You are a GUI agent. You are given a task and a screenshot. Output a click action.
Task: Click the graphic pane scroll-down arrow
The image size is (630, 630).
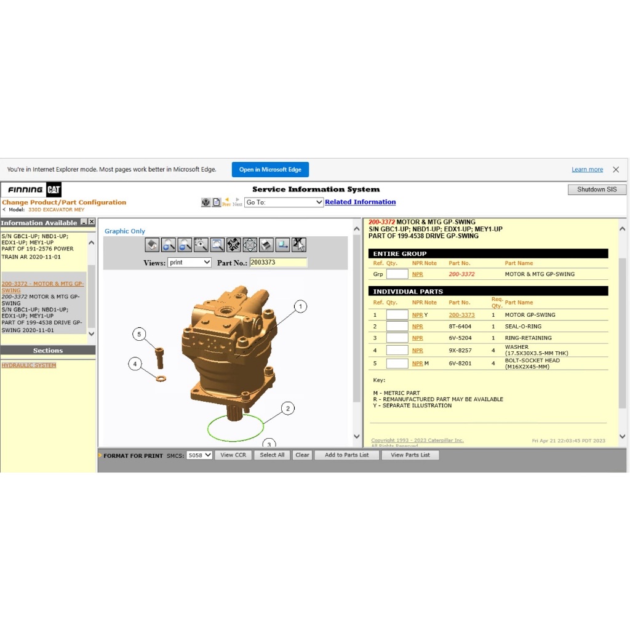tap(356, 436)
